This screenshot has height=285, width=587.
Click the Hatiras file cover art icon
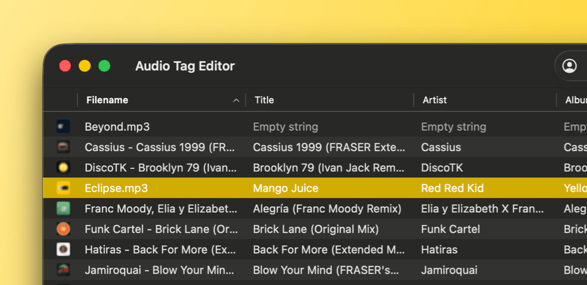63,250
